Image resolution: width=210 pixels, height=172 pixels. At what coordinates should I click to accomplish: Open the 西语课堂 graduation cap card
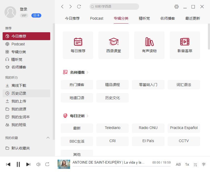[113, 45]
